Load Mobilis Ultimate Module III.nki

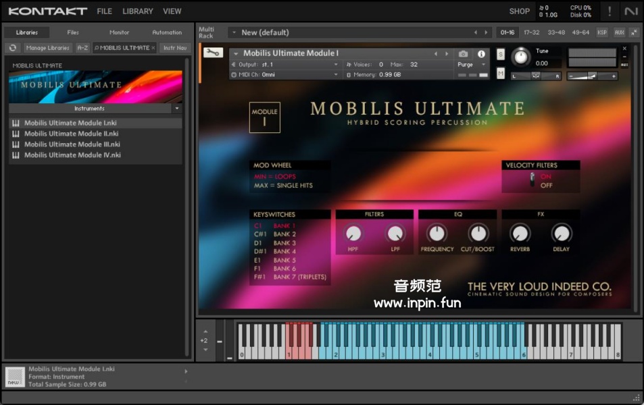(x=72, y=144)
